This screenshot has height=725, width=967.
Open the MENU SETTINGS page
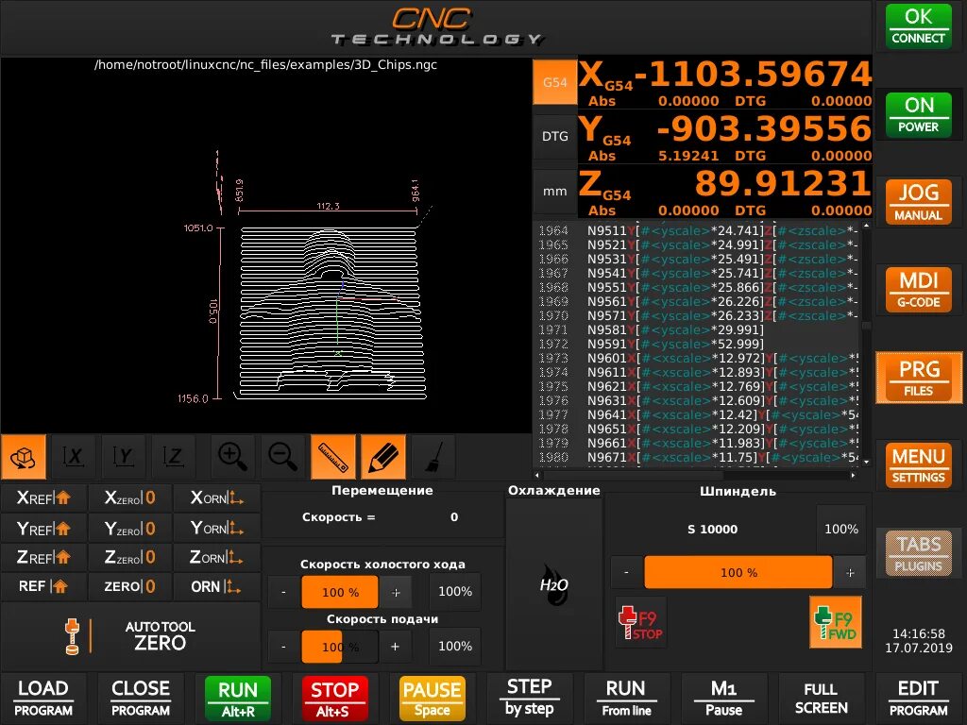918,464
